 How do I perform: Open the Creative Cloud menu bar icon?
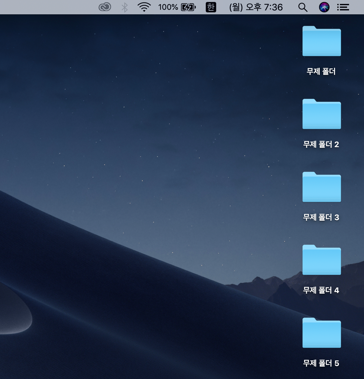105,7
